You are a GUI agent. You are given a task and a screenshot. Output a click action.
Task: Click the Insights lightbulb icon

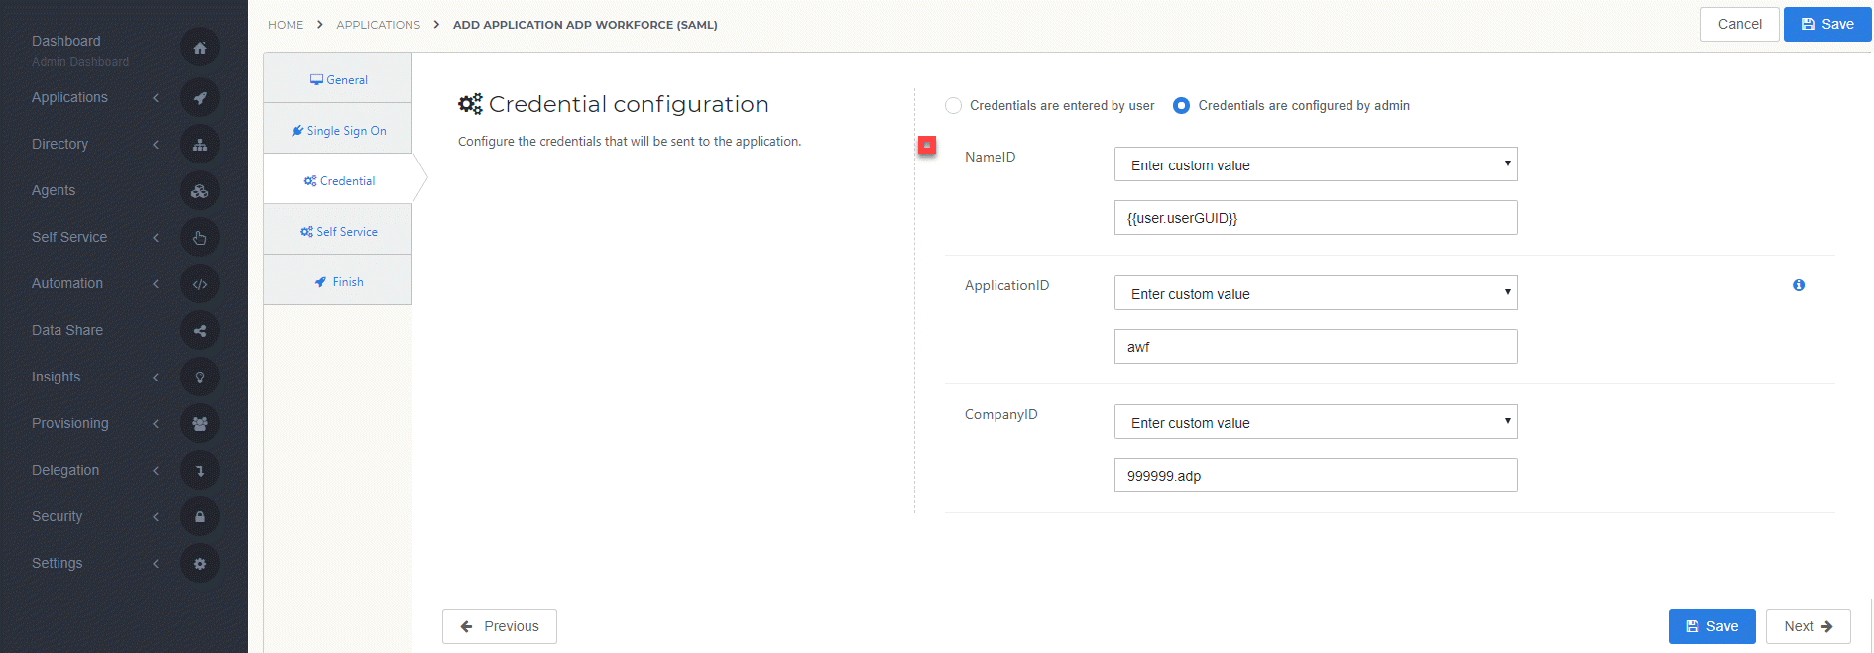(x=200, y=378)
